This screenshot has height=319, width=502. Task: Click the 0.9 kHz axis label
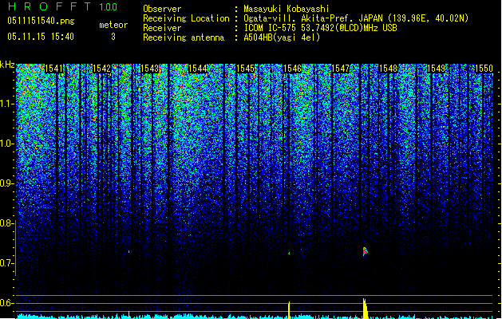coord(7,183)
